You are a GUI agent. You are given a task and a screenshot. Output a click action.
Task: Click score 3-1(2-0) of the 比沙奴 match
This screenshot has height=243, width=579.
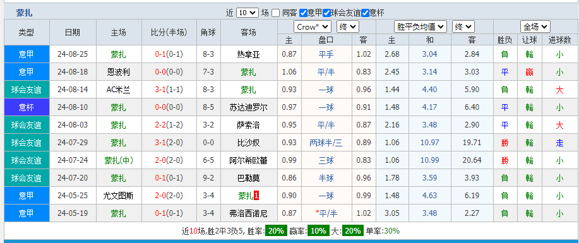[169, 143]
